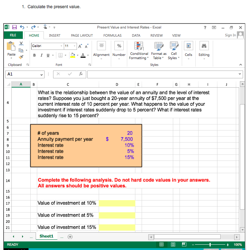Redo the last action
The image size is (247, 250).
tap(33, 27)
